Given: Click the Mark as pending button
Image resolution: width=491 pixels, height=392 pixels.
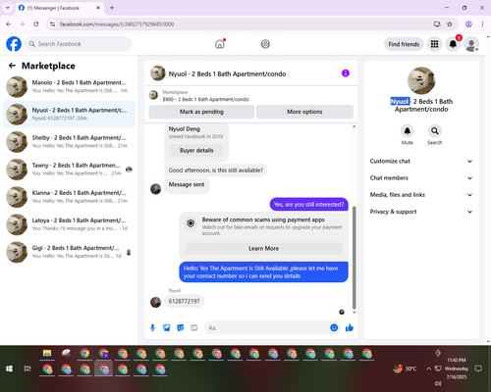Looking at the screenshot, I should (201, 112).
